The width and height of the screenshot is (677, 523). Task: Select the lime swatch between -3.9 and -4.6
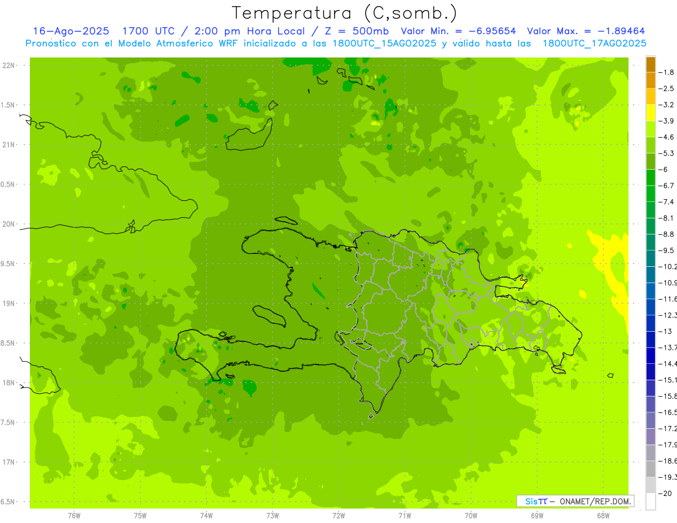pos(651,129)
